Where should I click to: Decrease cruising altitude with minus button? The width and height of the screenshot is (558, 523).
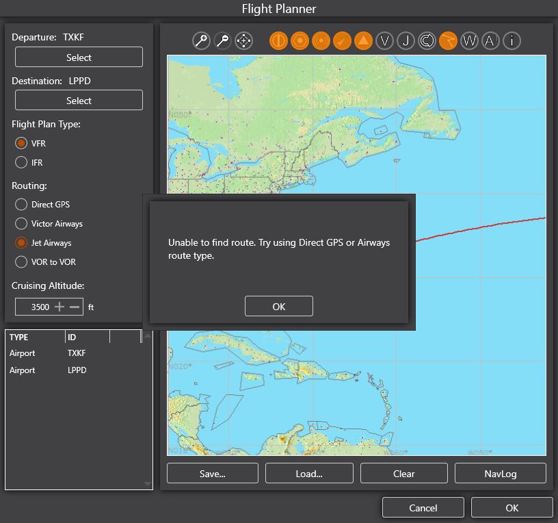pyautogui.click(x=75, y=307)
